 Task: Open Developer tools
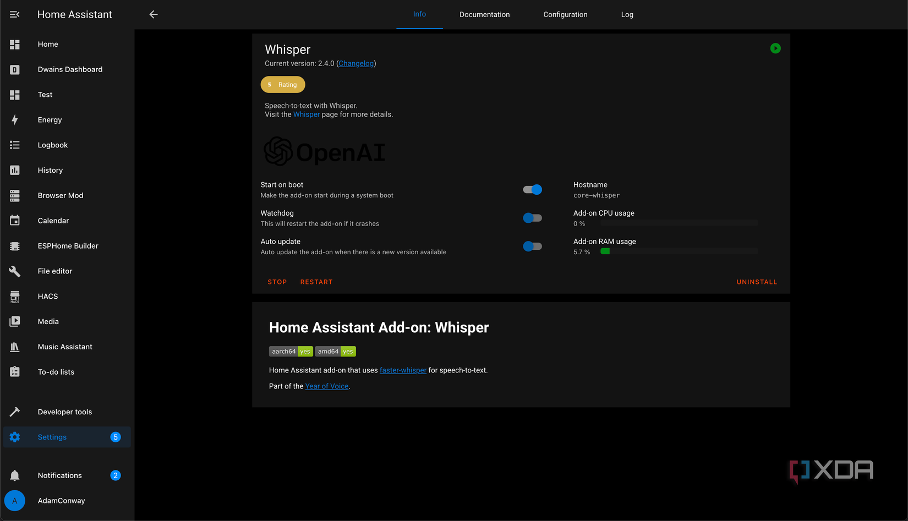tap(64, 412)
